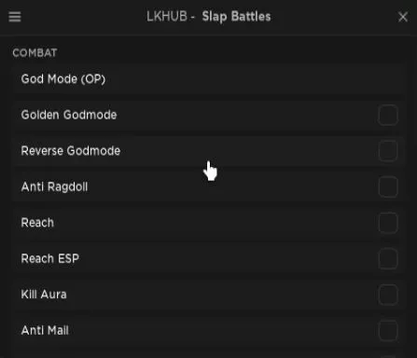Image resolution: width=417 pixels, height=358 pixels.
Task: Turn on the Reach checkbox
Action: [x=388, y=223]
